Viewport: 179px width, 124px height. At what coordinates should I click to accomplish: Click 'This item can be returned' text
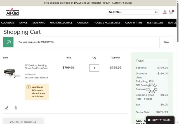(x=36, y=78)
